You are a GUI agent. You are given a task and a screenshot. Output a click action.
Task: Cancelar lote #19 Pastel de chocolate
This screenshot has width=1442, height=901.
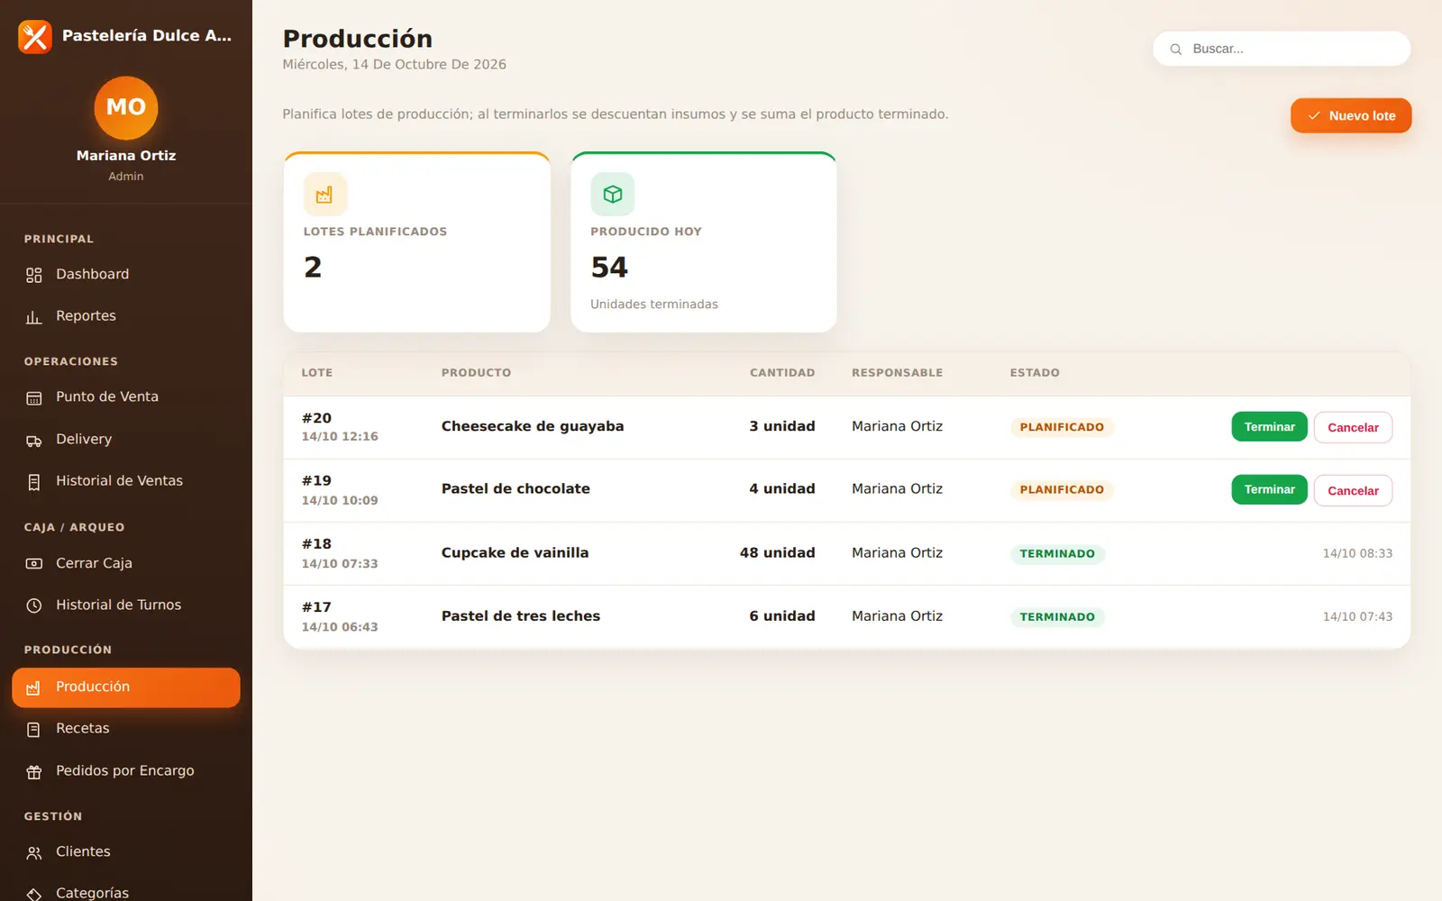click(x=1353, y=491)
